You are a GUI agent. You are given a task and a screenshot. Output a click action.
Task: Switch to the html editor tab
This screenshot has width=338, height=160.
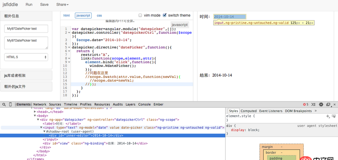point(66,16)
